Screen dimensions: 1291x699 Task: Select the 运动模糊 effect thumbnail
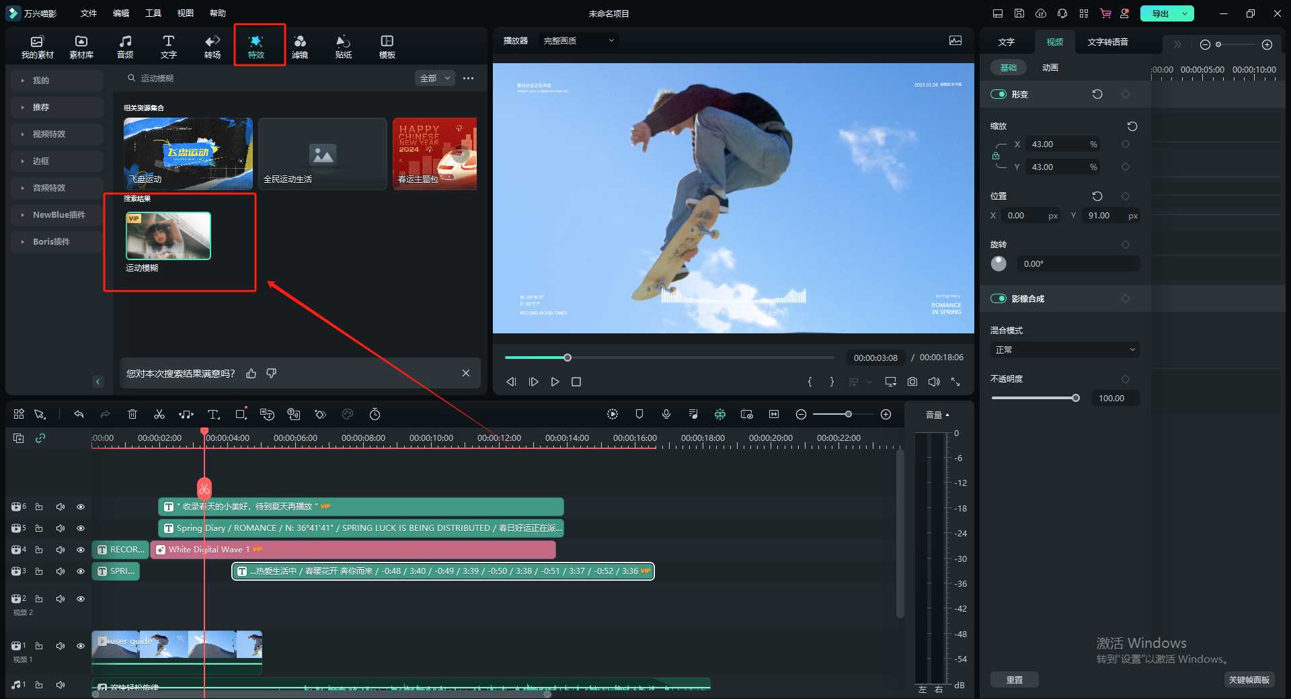(x=168, y=236)
